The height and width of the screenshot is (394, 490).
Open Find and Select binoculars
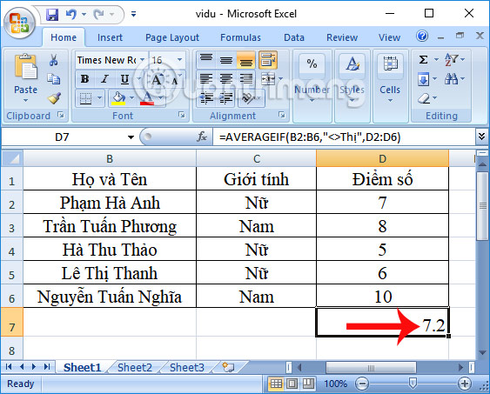tap(451, 79)
